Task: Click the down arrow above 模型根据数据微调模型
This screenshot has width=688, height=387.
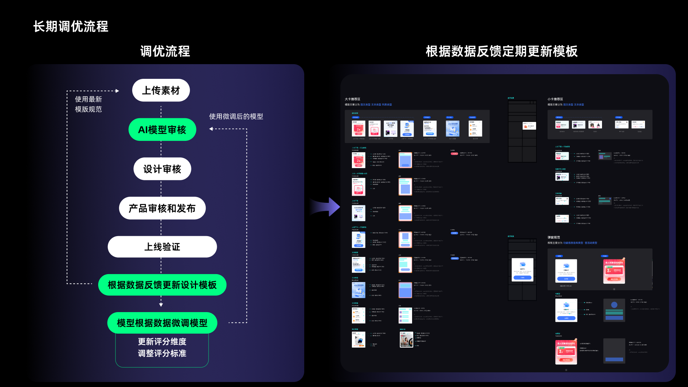Action: 161,304
